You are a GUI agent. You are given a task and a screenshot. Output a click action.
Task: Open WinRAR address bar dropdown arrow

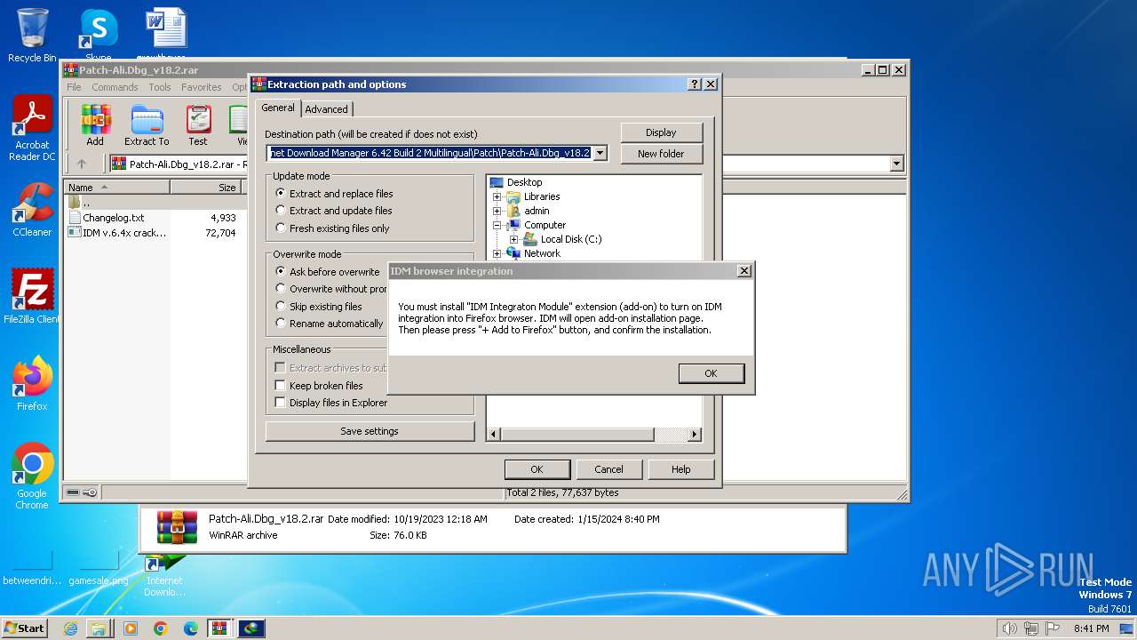click(x=896, y=164)
